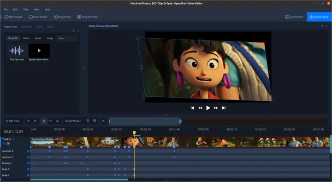Float the Project Files panel
332x182 pixels.
tap(73, 31)
